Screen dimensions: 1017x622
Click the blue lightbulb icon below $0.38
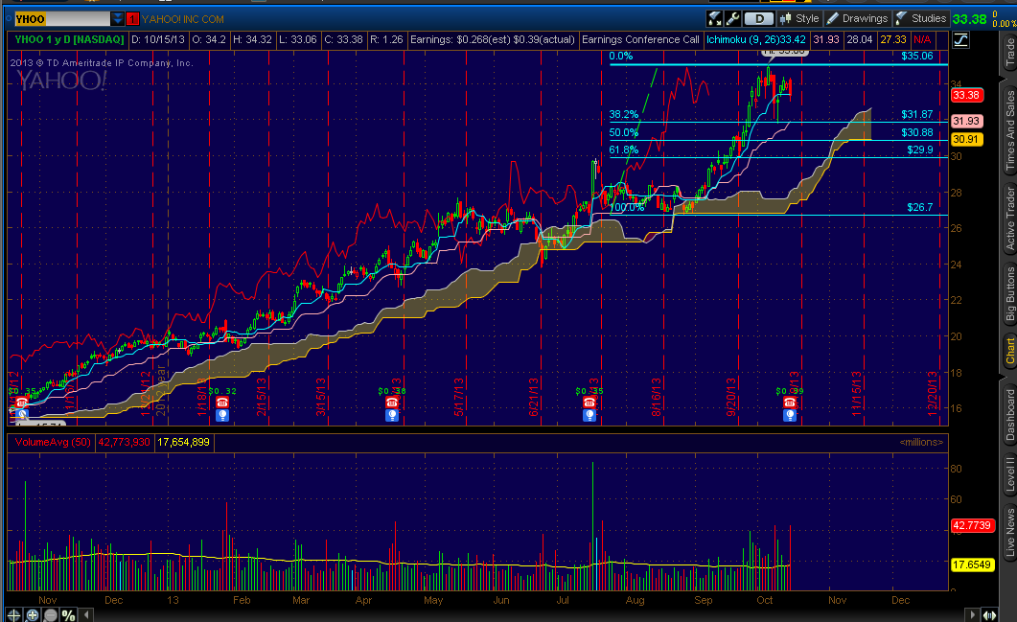coord(391,415)
